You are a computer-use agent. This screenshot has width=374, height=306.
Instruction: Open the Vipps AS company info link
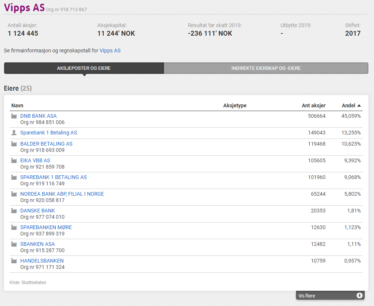[x=110, y=51]
